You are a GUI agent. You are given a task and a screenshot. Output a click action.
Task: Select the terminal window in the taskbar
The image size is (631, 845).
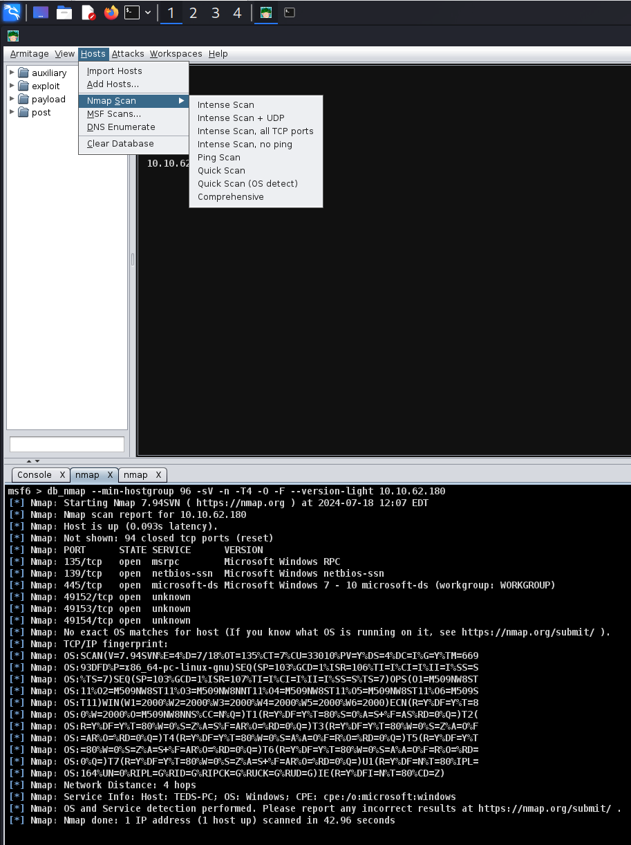290,12
